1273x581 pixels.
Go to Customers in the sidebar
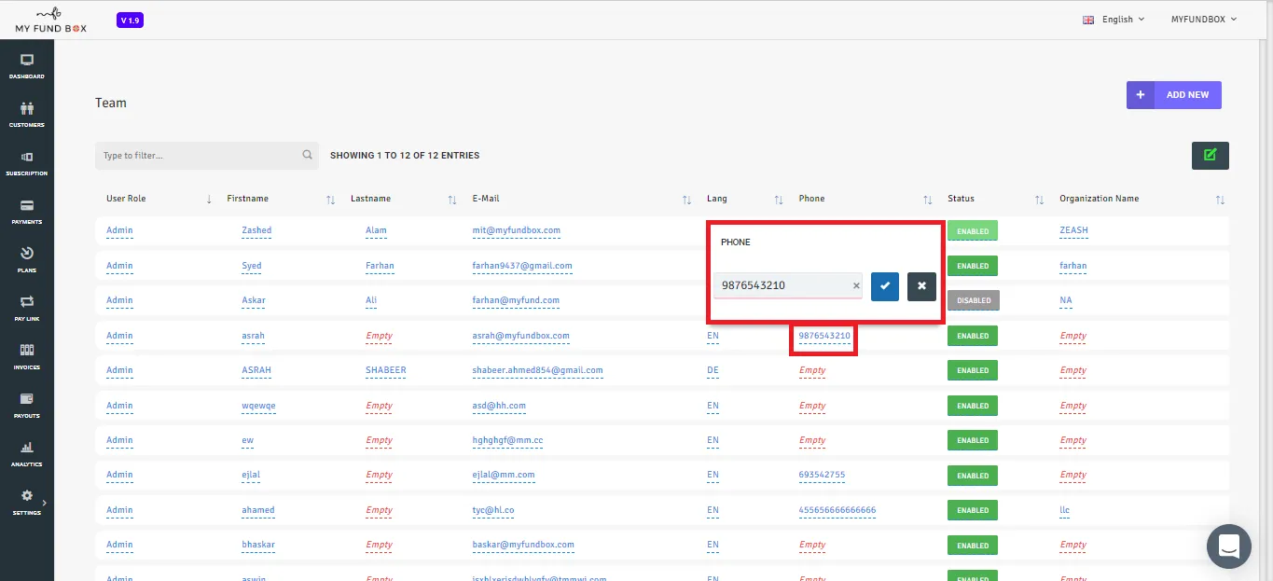(x=27, y=114)
